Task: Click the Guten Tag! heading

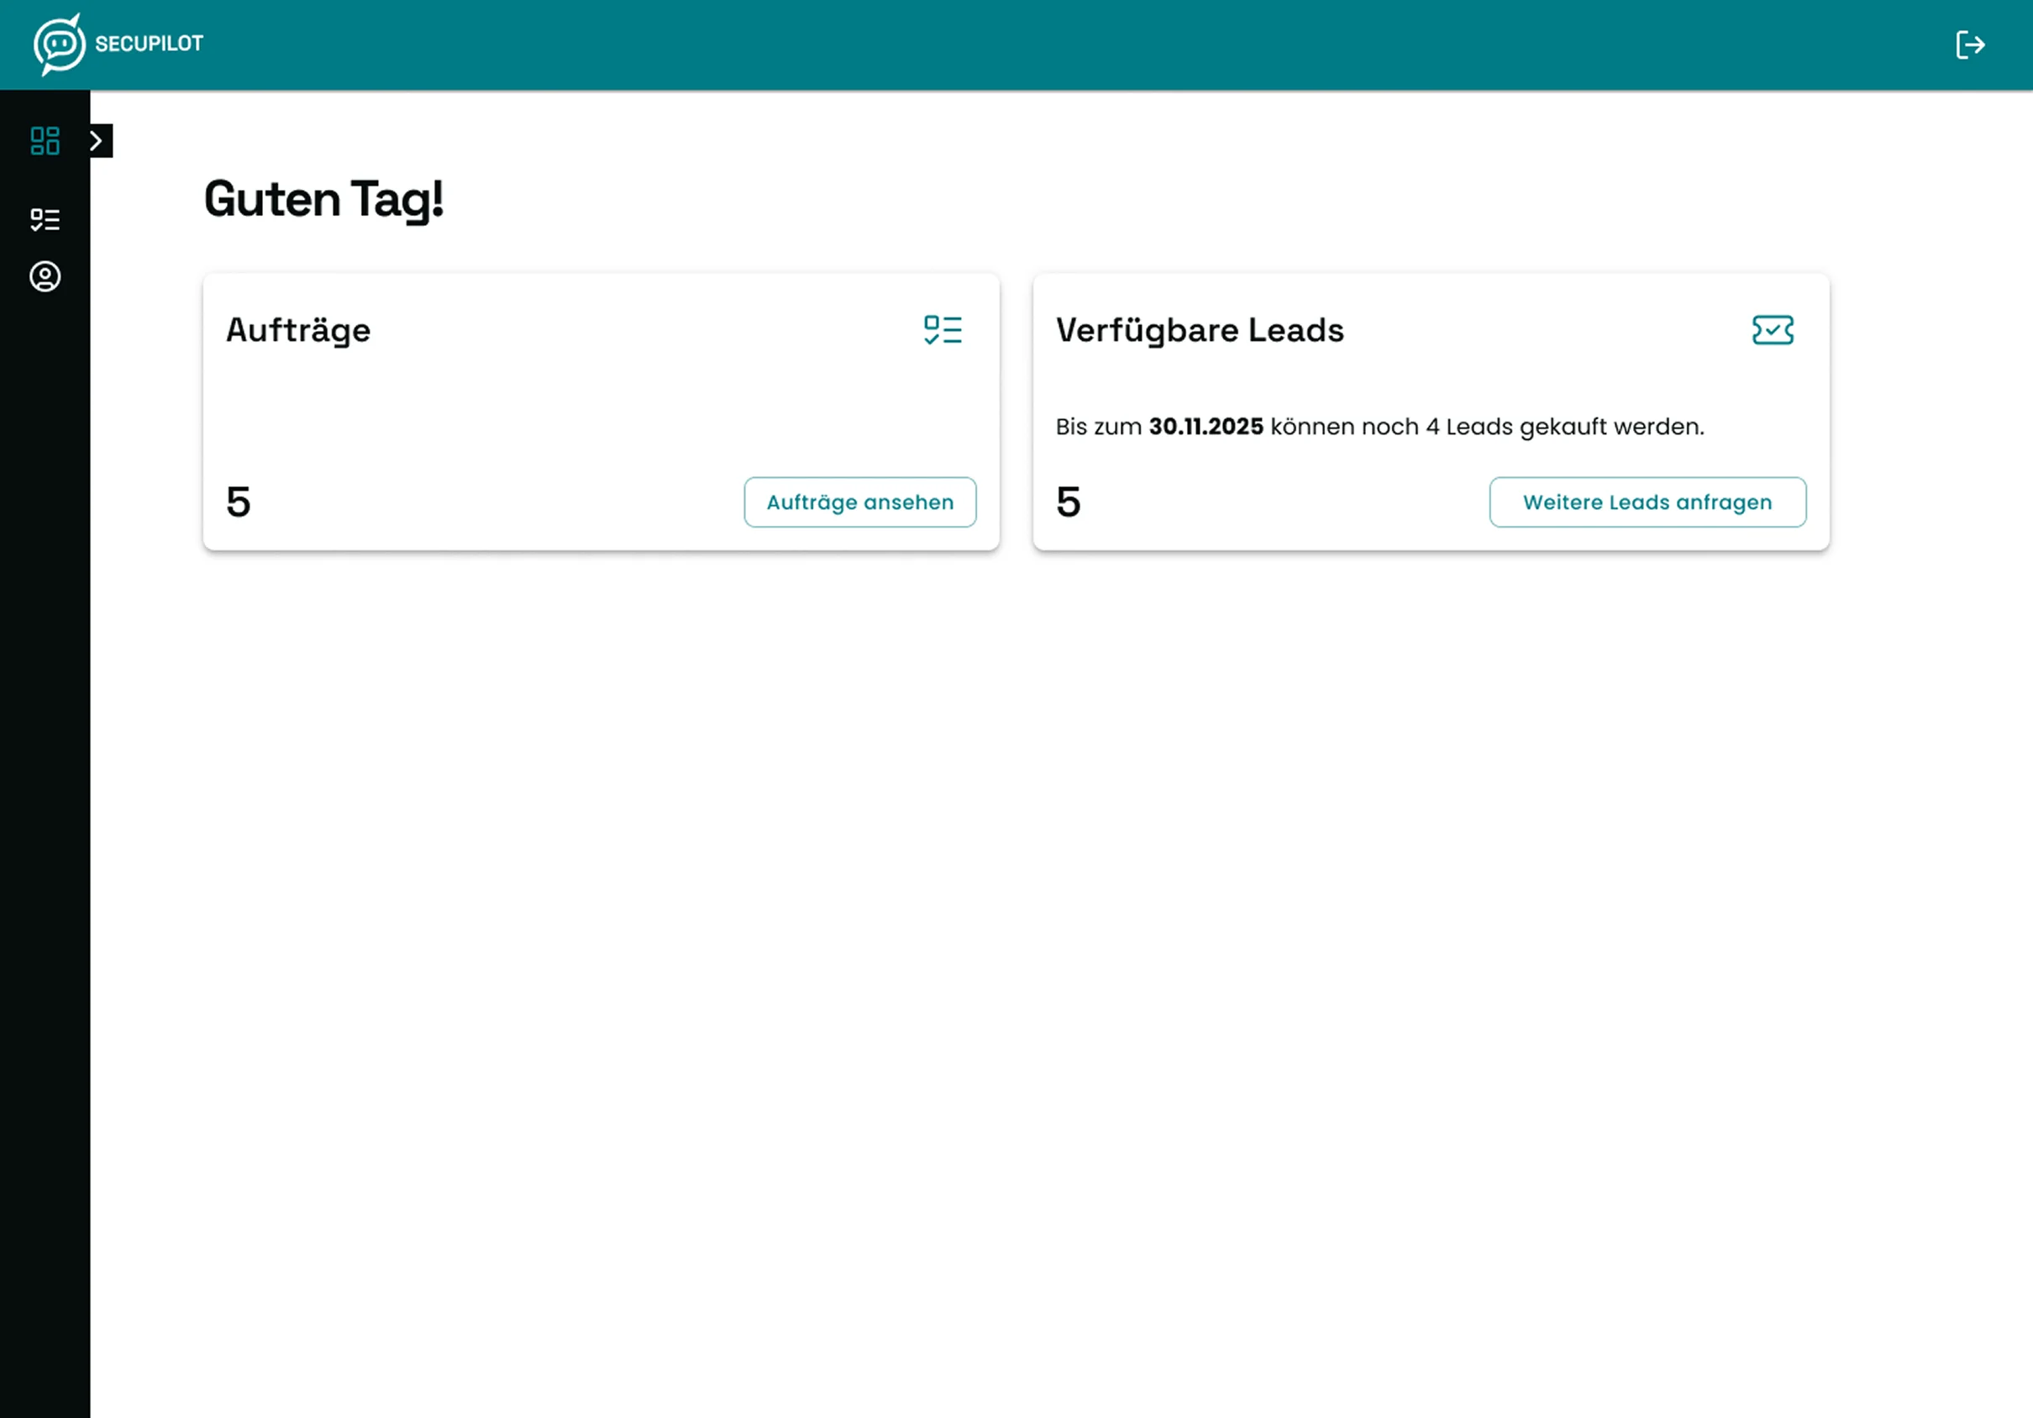Action: pyautogui.click(x=324, y=199)
